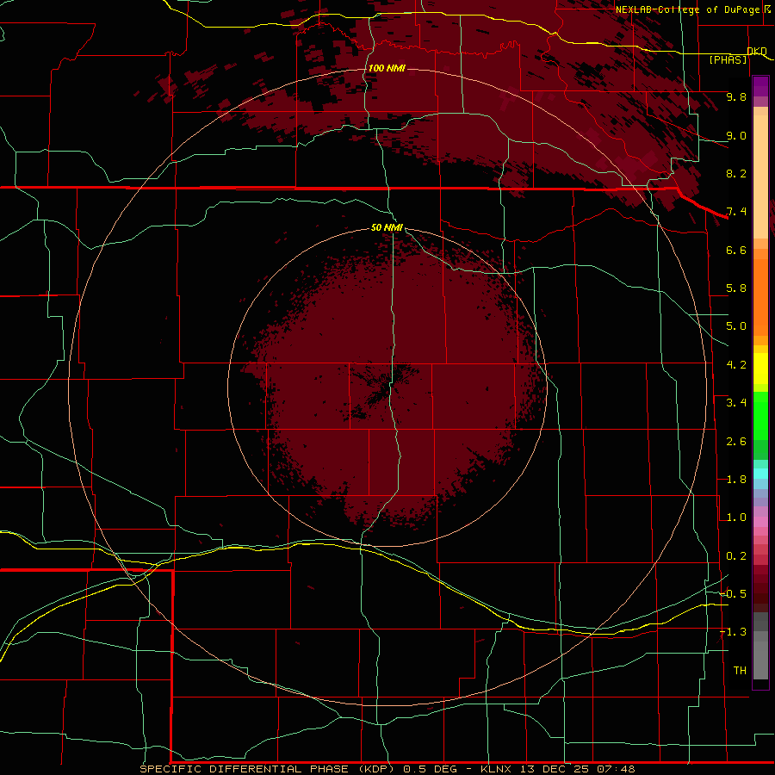
Task: Click the NEXLAB-College of DuPage title text
Action: (x=687, y=9)
